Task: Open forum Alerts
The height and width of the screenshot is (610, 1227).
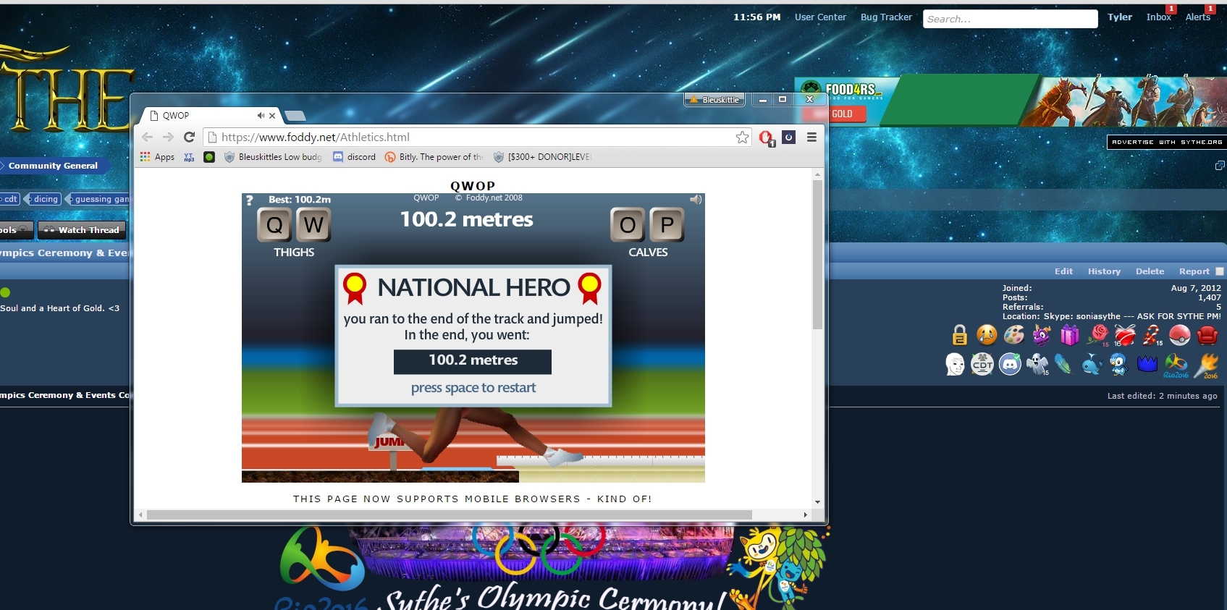Action: (1197, 17)
